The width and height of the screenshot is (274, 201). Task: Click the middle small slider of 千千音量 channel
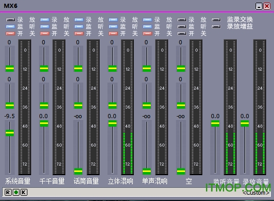(44, 106)
